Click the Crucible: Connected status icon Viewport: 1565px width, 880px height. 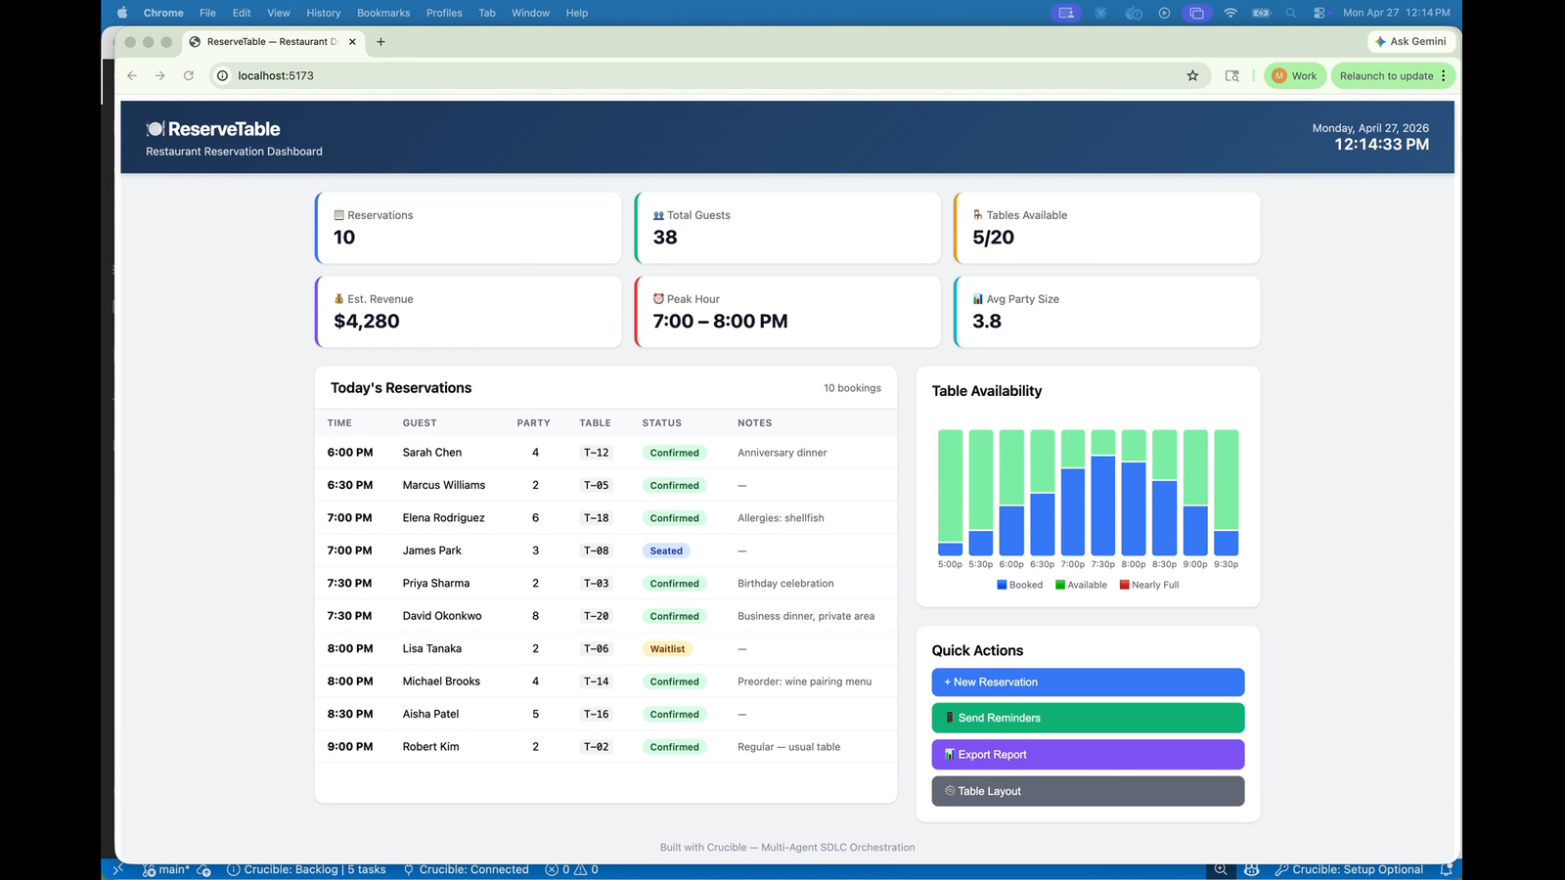467,869
